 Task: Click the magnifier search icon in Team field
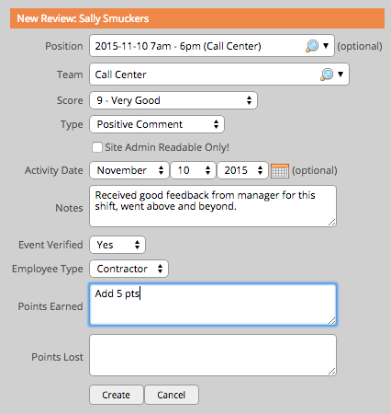pyautogui.click(x=327, y=75)
